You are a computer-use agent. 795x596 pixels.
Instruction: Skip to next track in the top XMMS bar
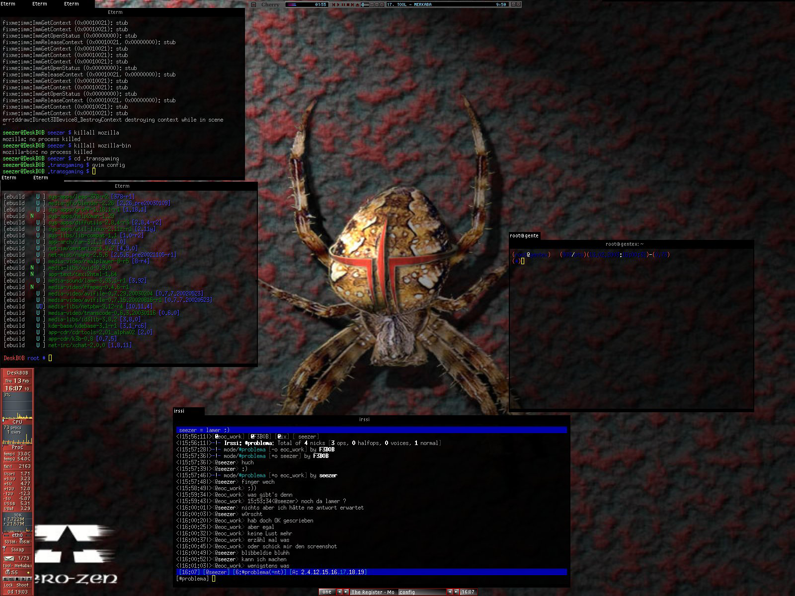[x=352, y=4]
